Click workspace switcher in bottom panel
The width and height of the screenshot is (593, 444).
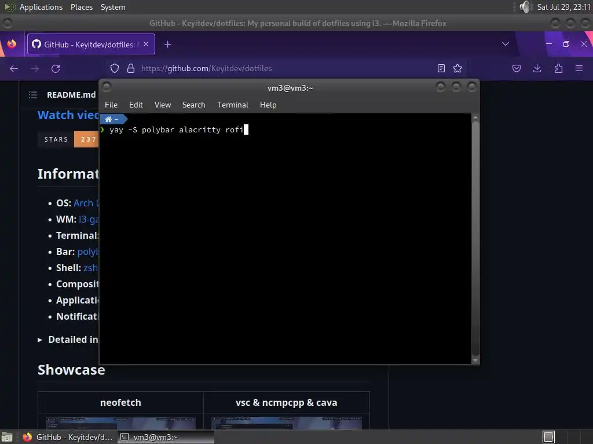548,437
